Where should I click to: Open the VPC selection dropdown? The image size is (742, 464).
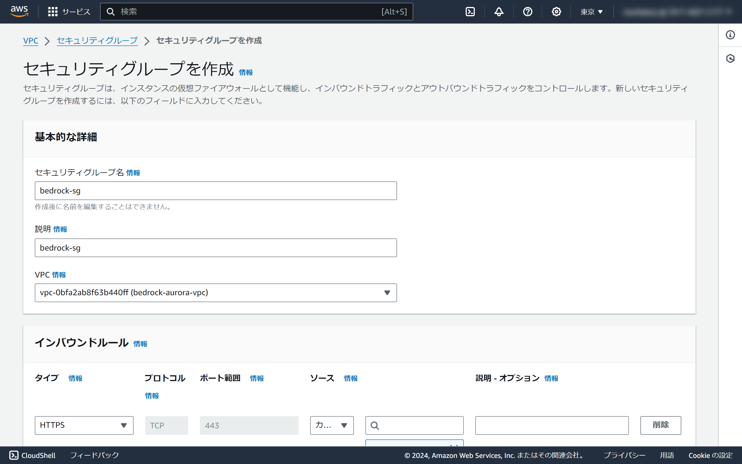point(216,292)
